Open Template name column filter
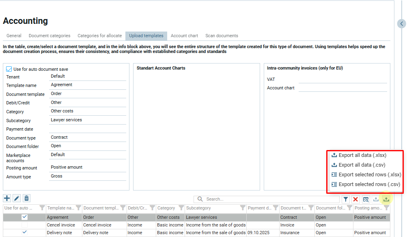407x237 pixels. (x=78, y=208)
